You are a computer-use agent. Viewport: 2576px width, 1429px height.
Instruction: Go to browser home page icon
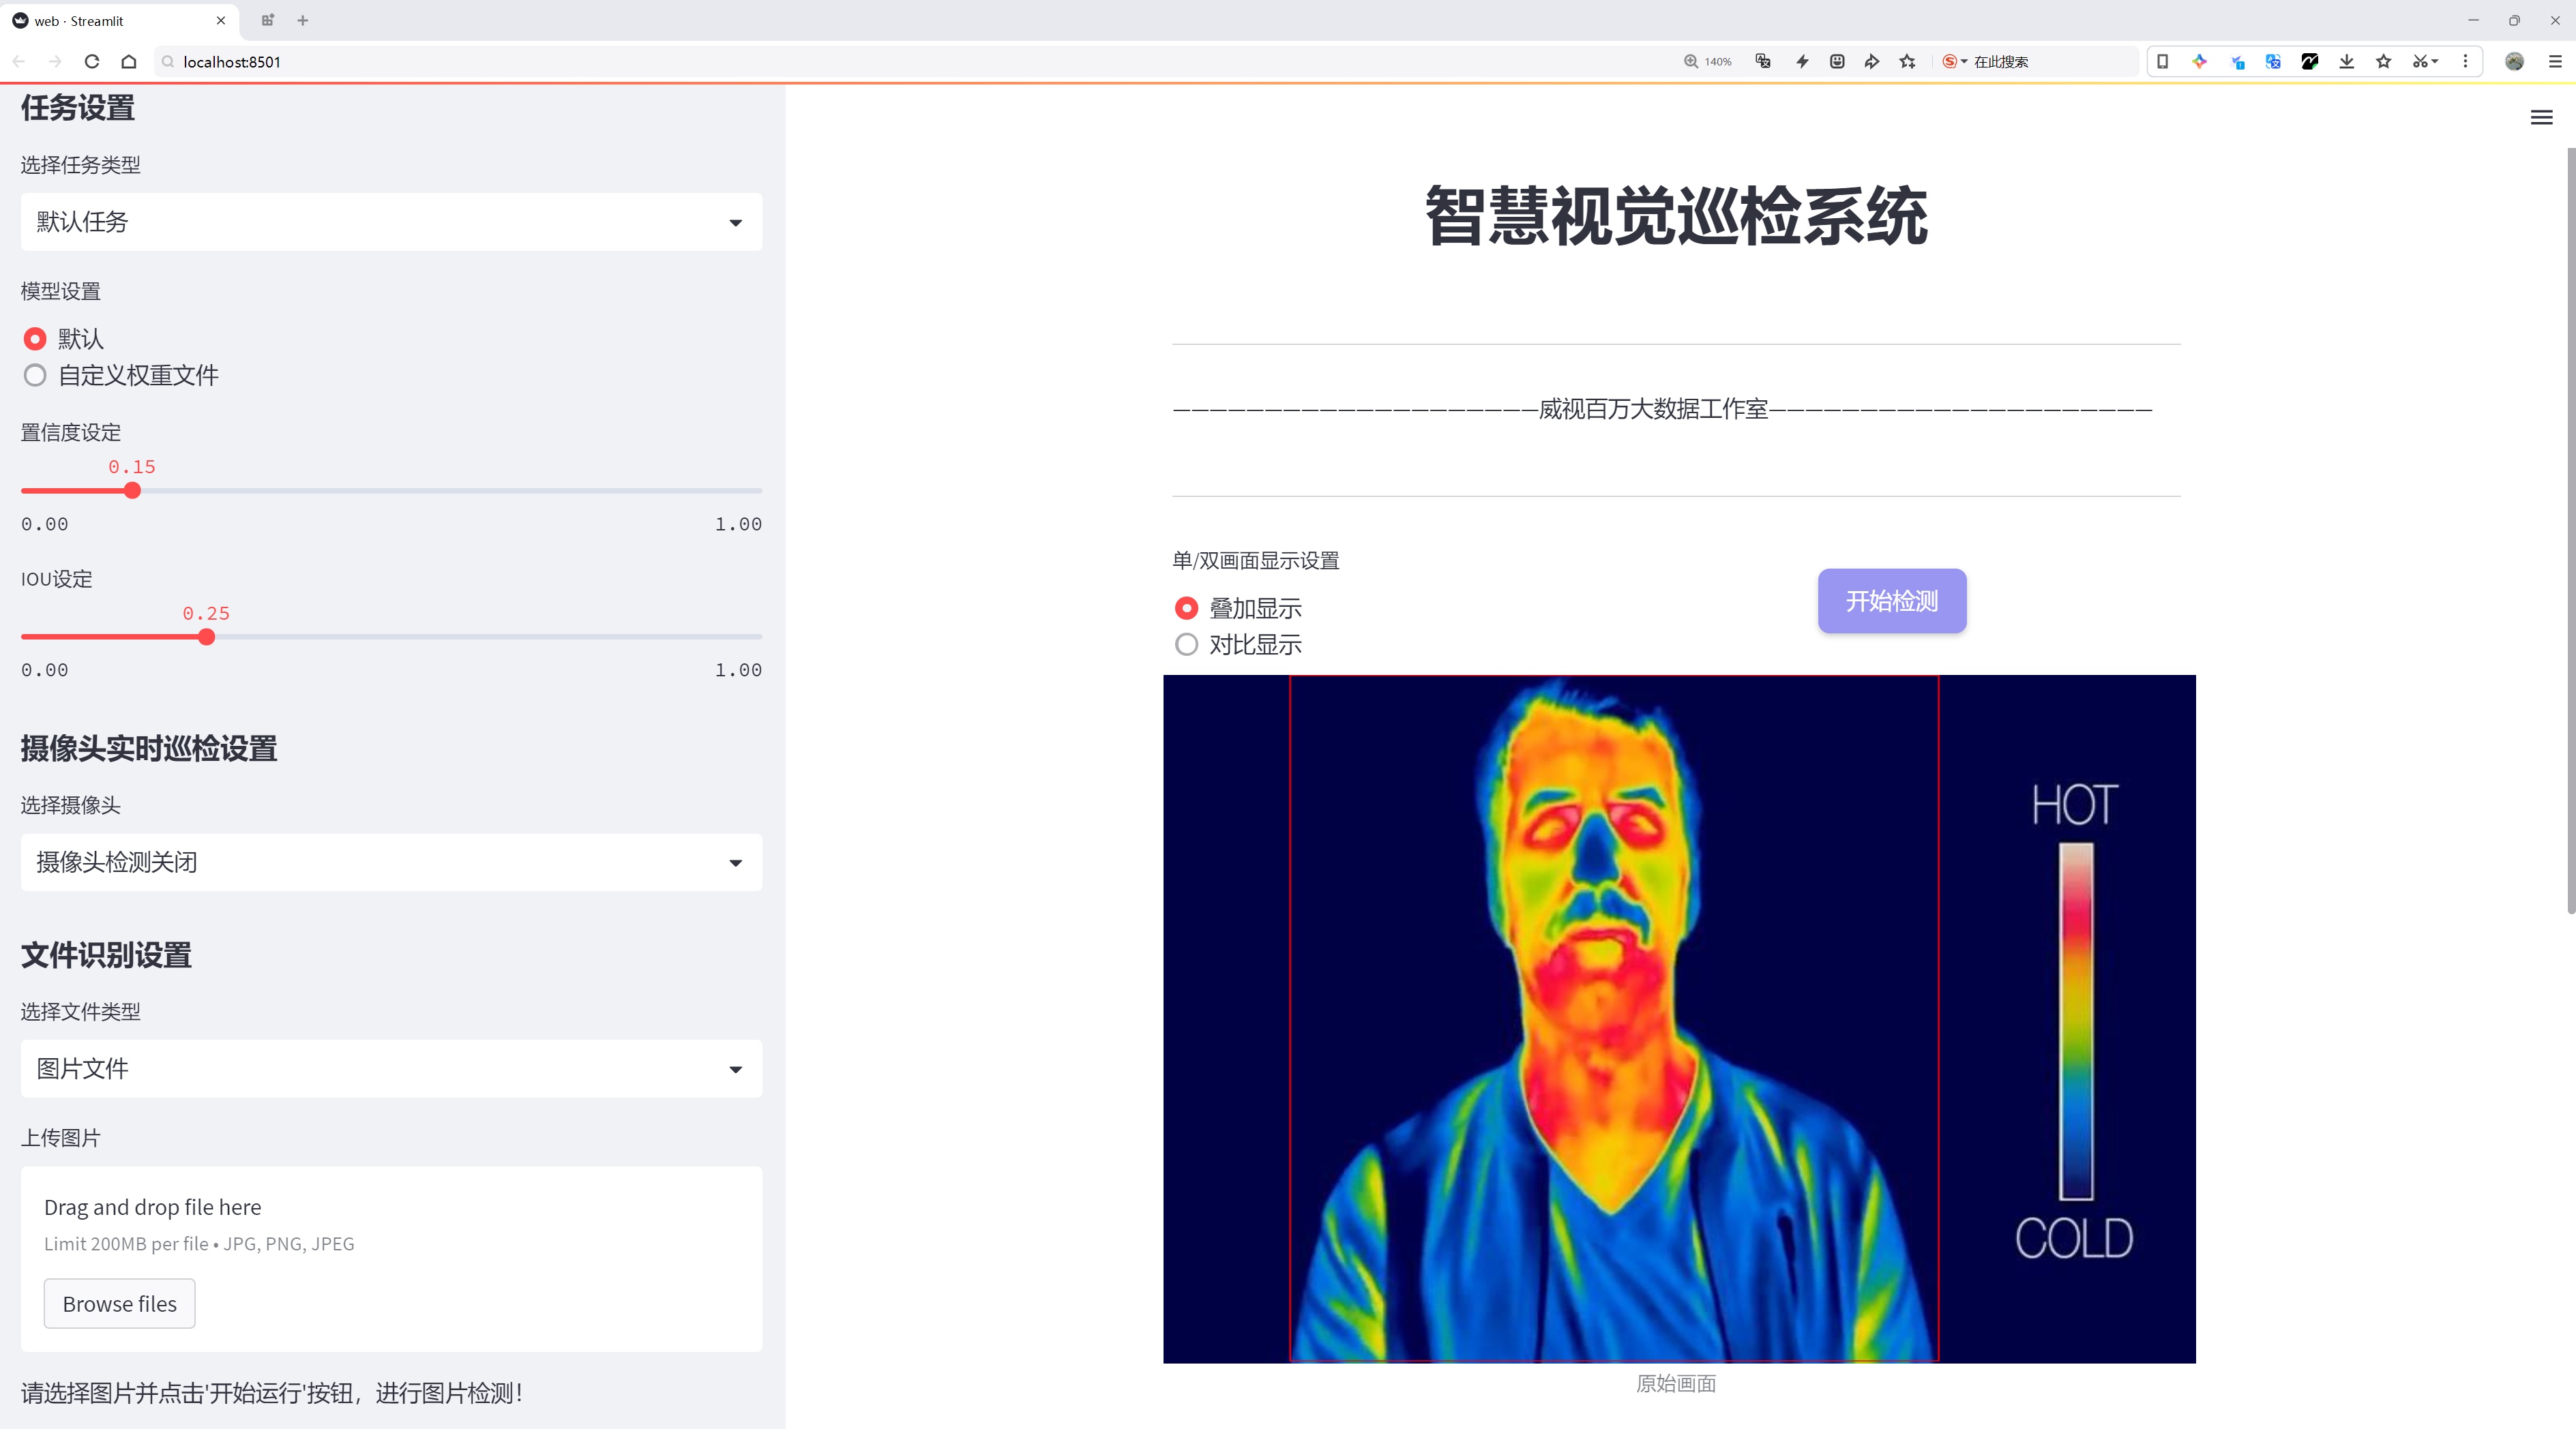[x=129, y=61]
